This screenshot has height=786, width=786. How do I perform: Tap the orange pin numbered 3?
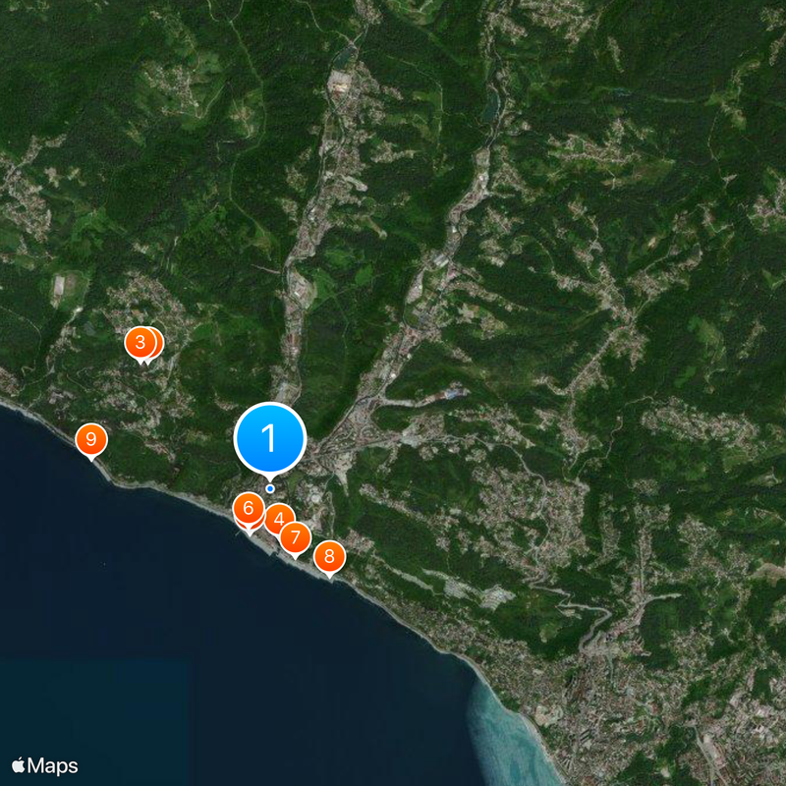tap(140, 343)
